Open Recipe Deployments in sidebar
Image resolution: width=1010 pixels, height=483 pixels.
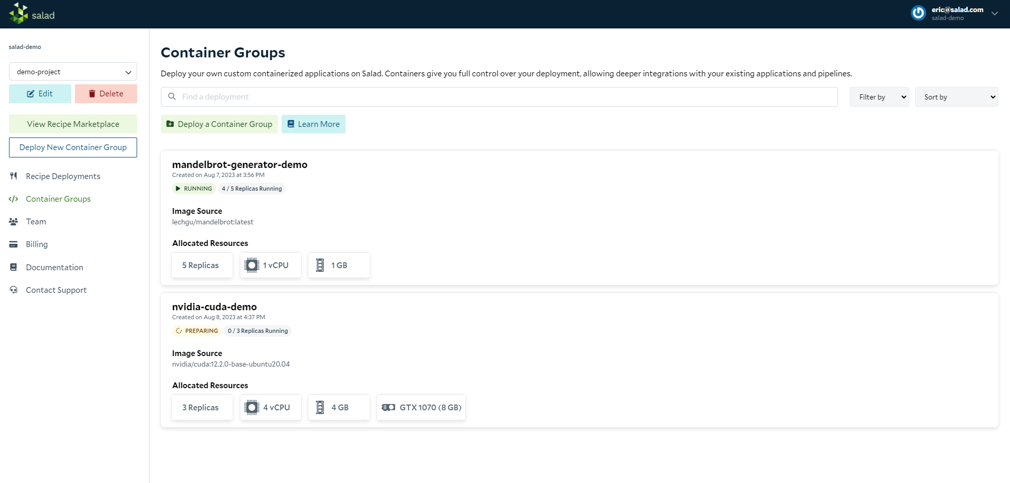(x=63, y=176)
